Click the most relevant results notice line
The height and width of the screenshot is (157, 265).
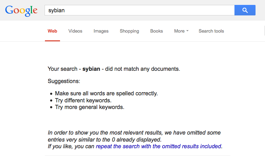point(134,133)
